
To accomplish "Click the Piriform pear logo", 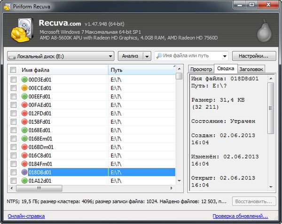I will point(264,31).
